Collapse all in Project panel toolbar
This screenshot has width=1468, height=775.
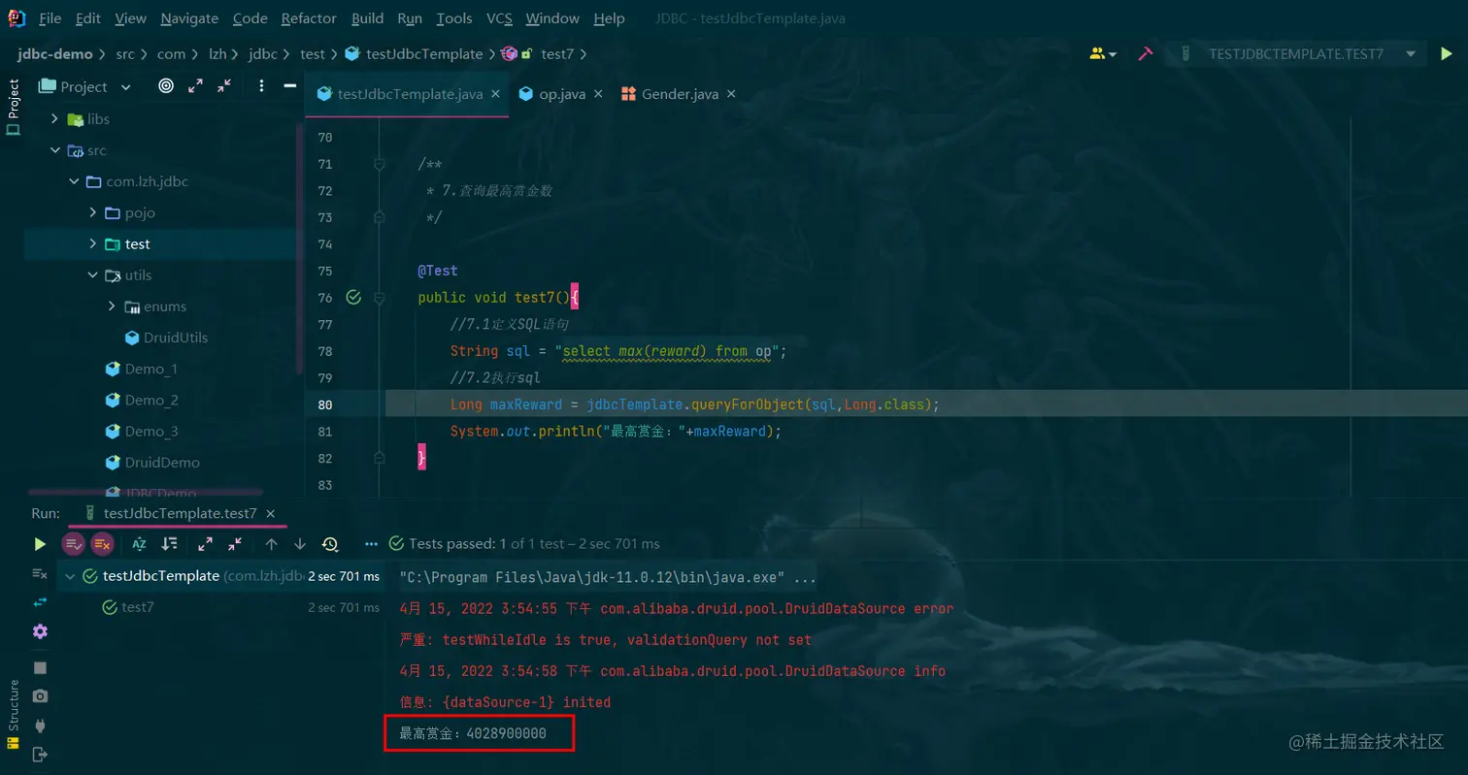(224, 86)
